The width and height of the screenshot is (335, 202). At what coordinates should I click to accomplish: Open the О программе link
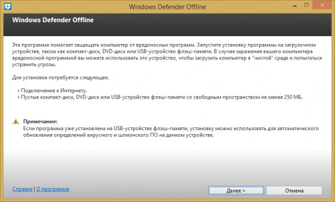(x=53, y=189)
